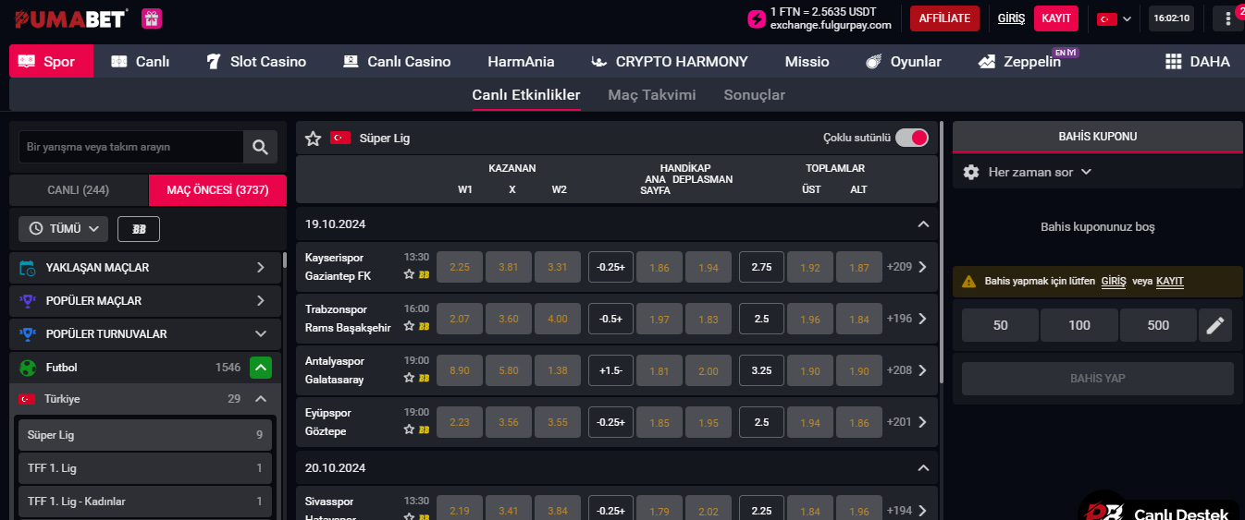Star the Eyüpspor vs Göztepe match
This screenshot has width=1245, height=520.
[408, 429]
